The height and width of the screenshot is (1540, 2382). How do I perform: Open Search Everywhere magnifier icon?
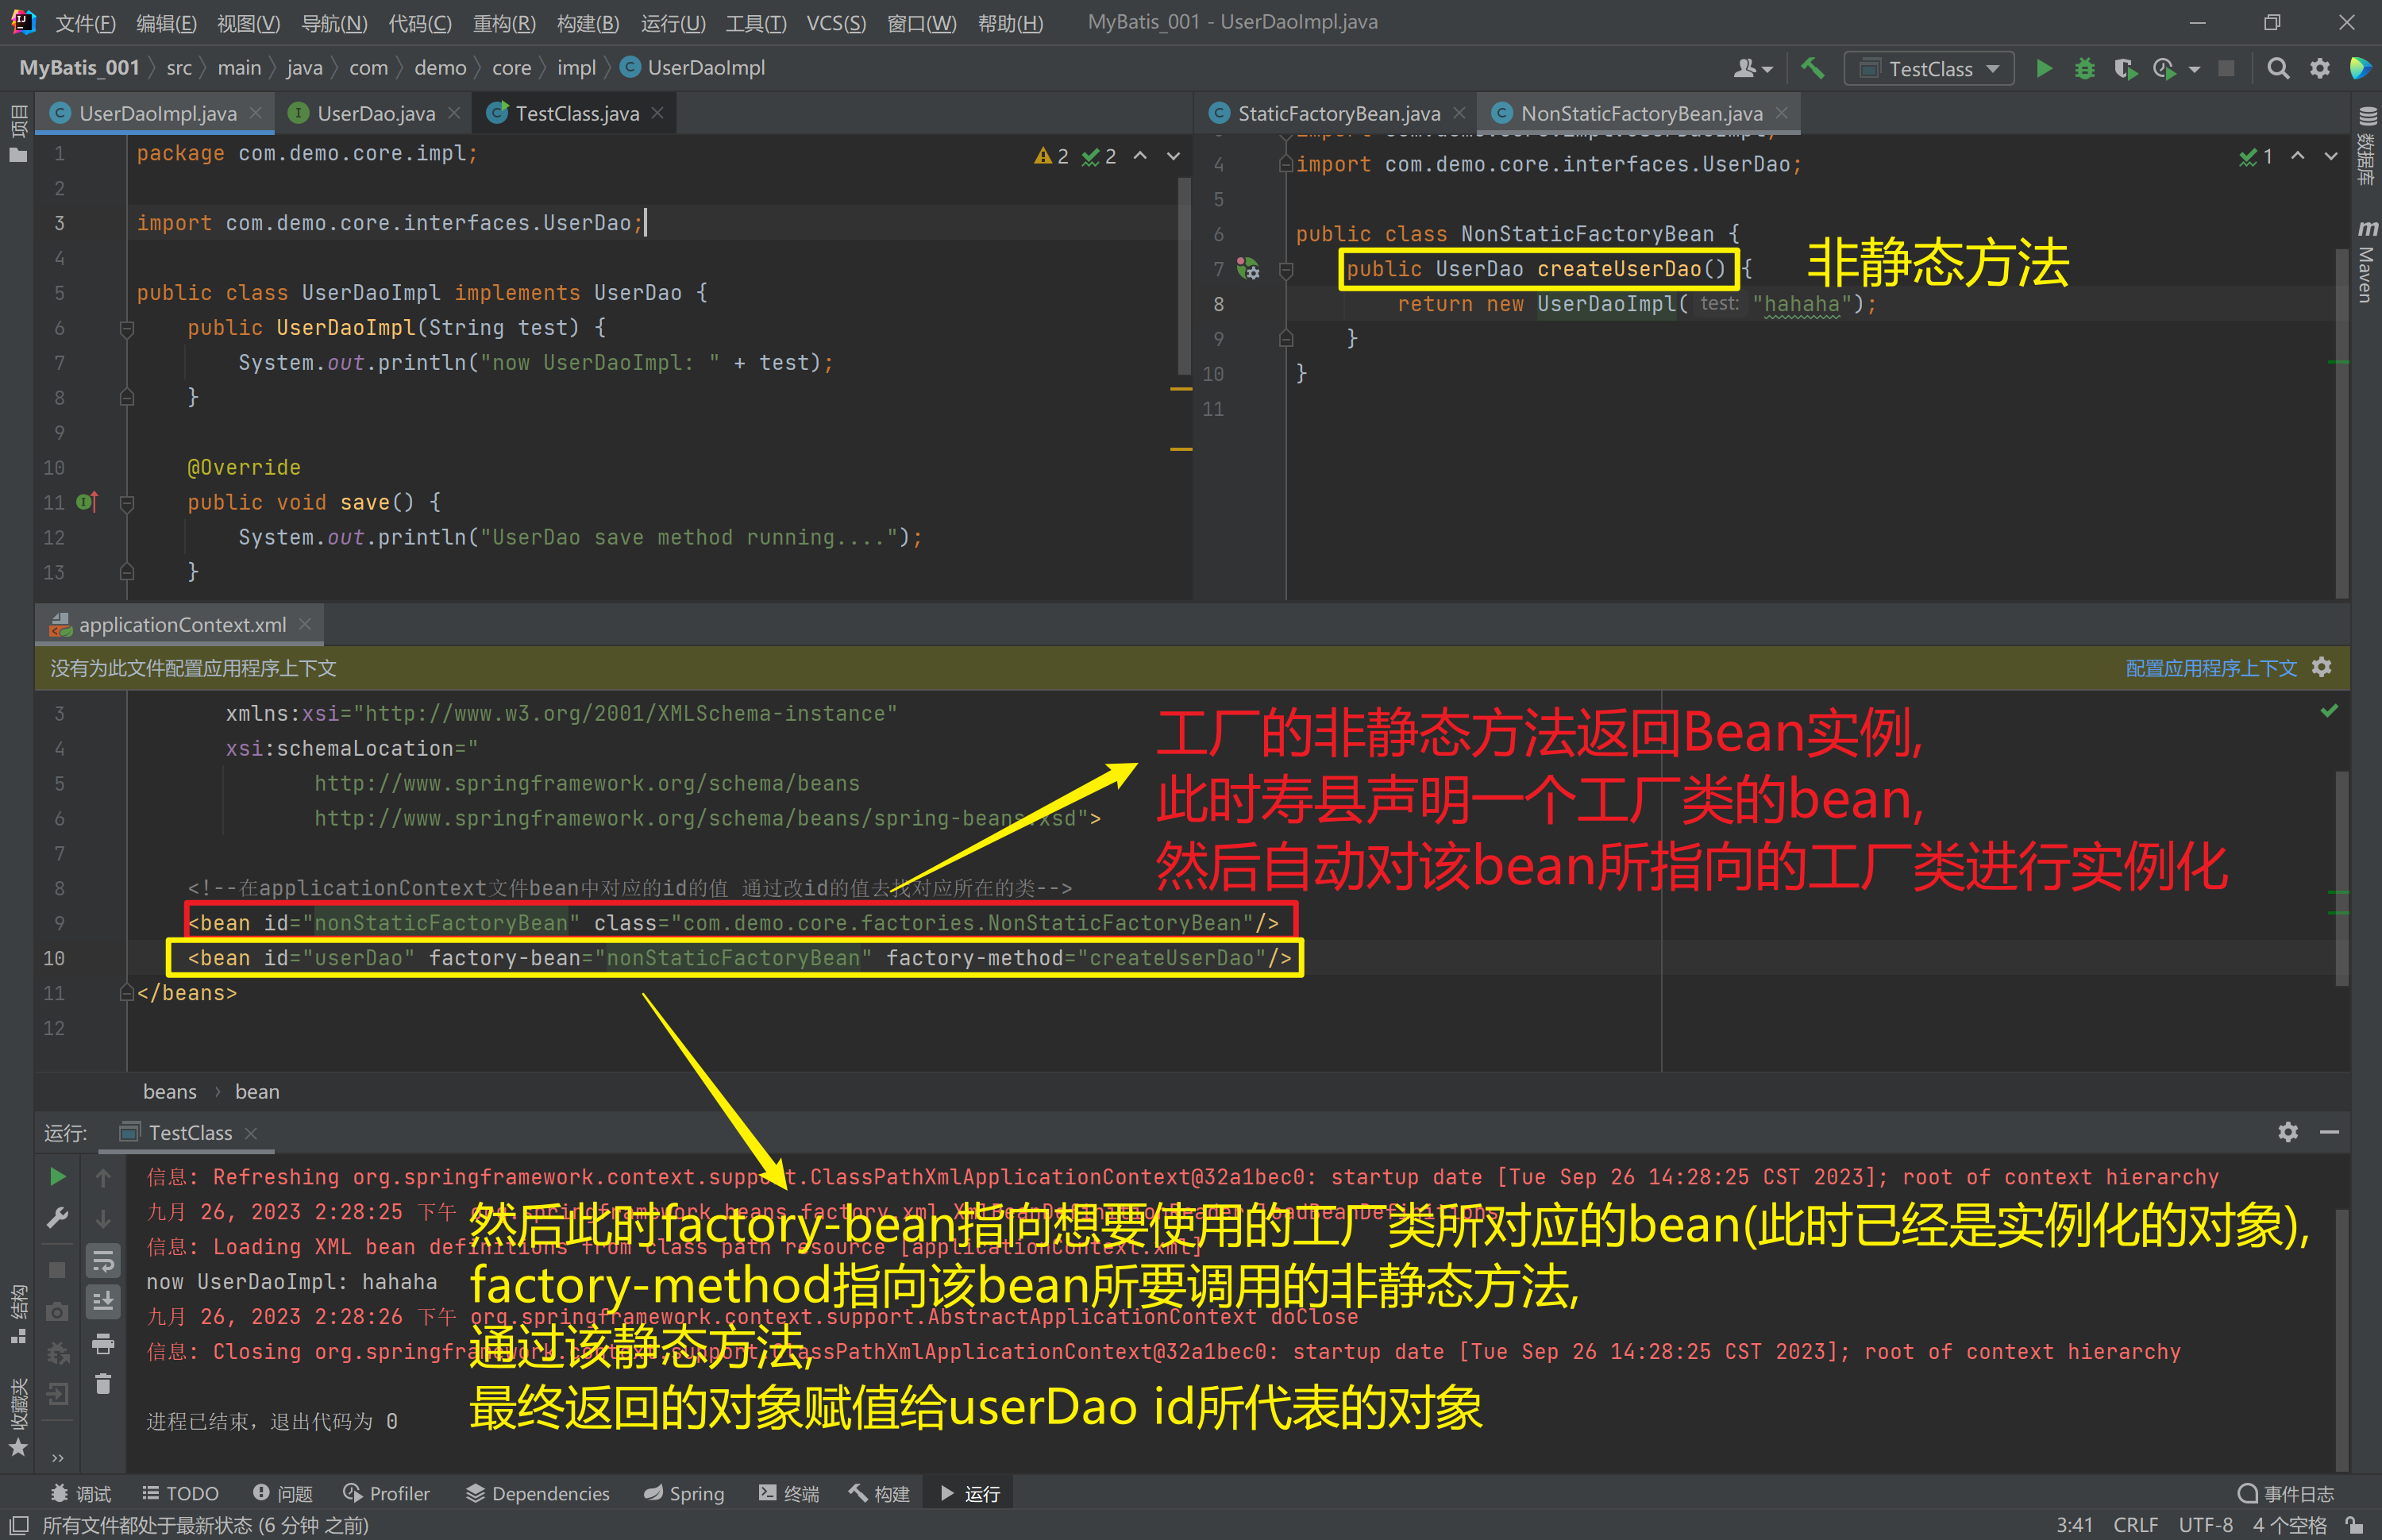pos(2278,68)
